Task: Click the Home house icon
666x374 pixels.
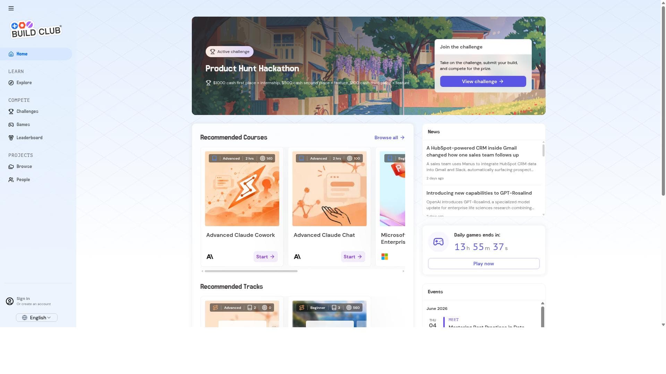Action: tap(11, 54)
